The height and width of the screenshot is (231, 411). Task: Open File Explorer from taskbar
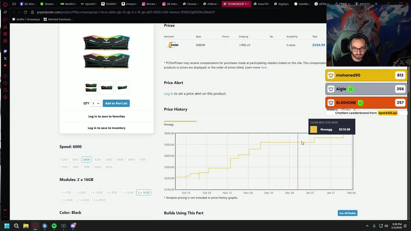tap(26, 226)
